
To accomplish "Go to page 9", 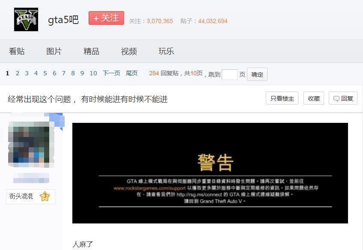I will coord(82,73).
